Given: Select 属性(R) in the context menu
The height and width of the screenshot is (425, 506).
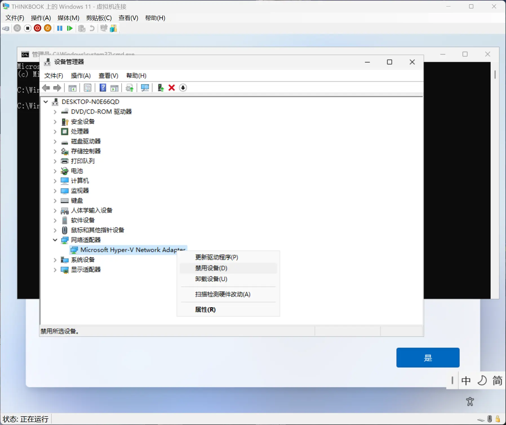Looking at the screenshot, I should click(x=205, y=310).
